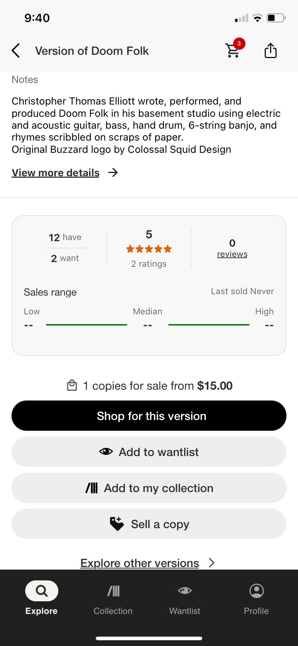This screenshot has width=298, height=646.
Task: Open the 0 reviews link
Action: (x=232, y=254)
